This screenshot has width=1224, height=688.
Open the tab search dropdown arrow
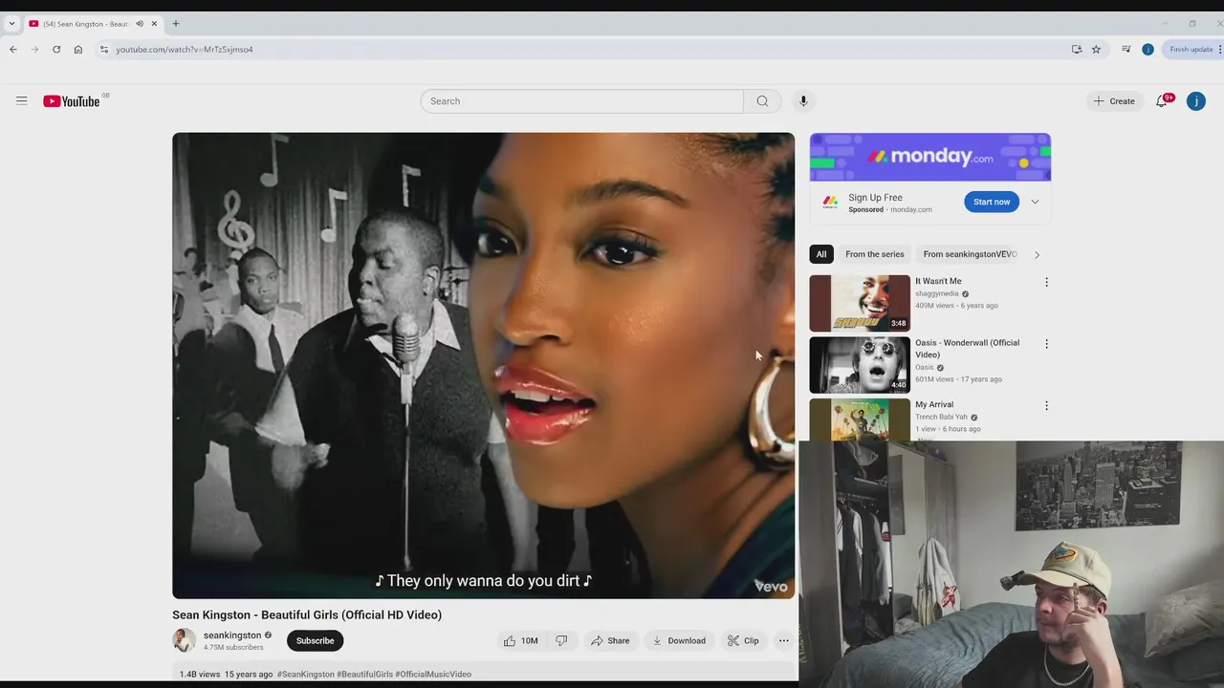(11, 24)
